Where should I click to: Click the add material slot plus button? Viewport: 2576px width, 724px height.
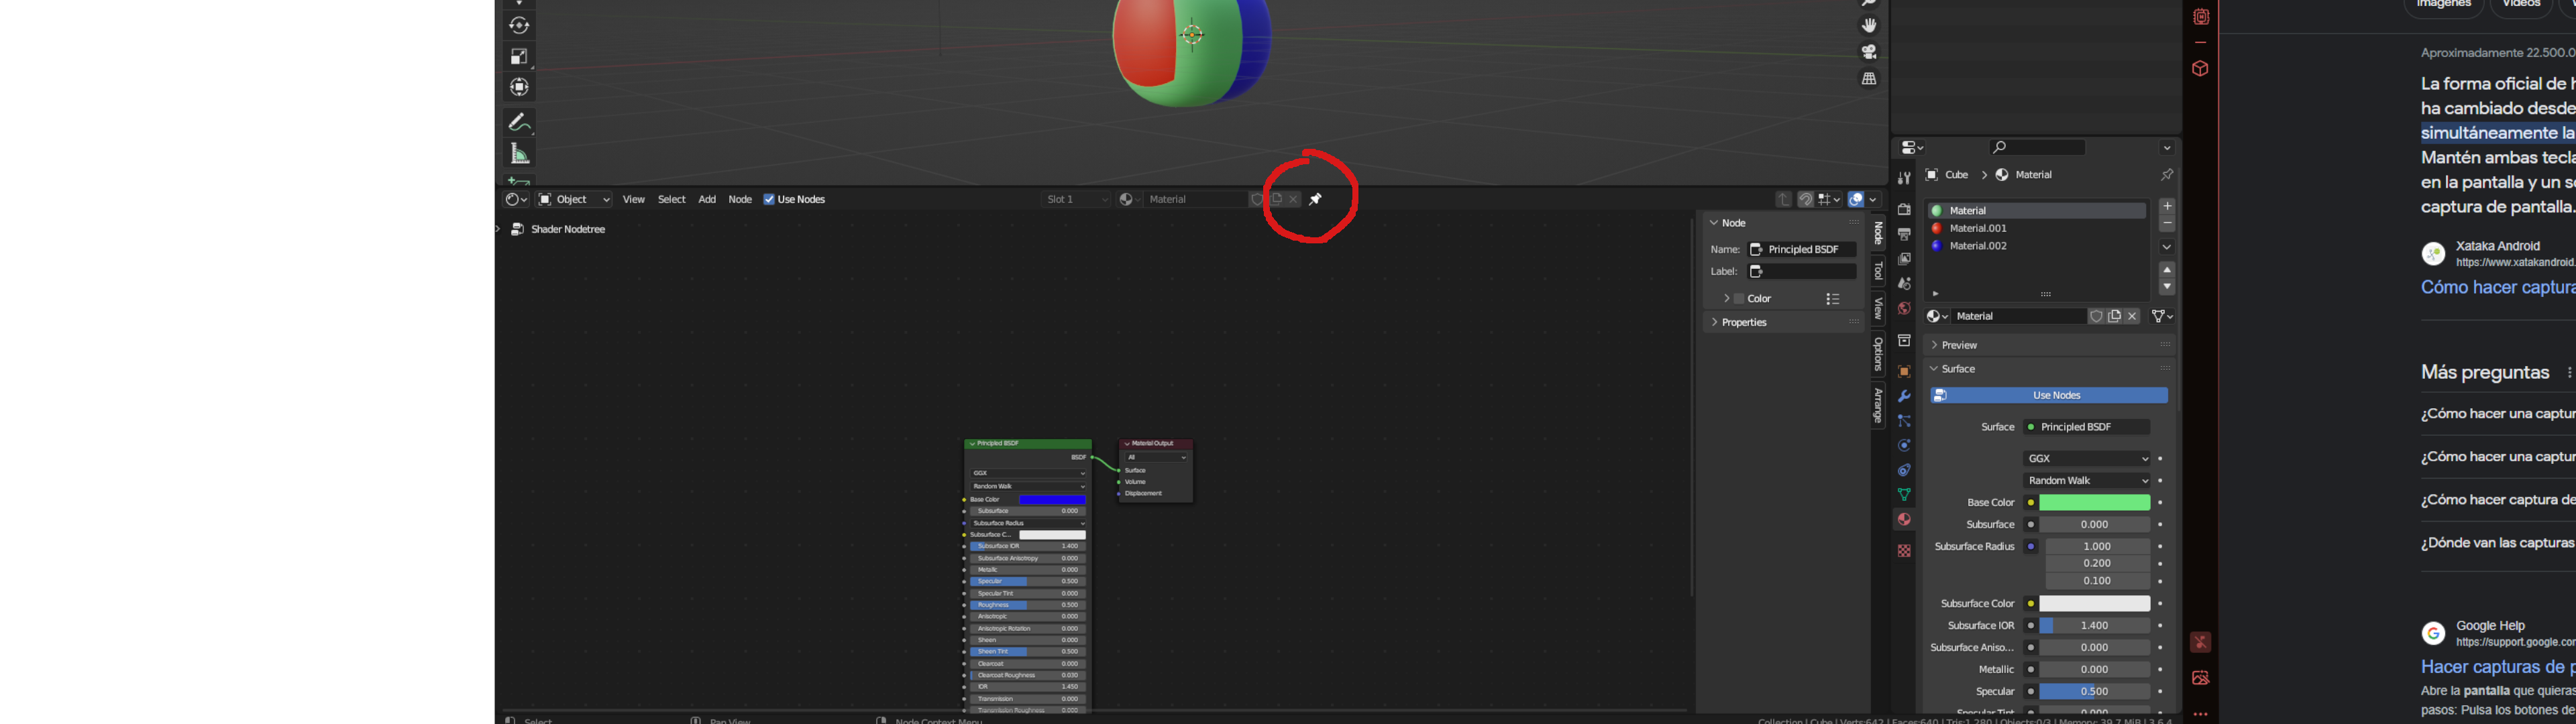click(x=2167, y=206)
